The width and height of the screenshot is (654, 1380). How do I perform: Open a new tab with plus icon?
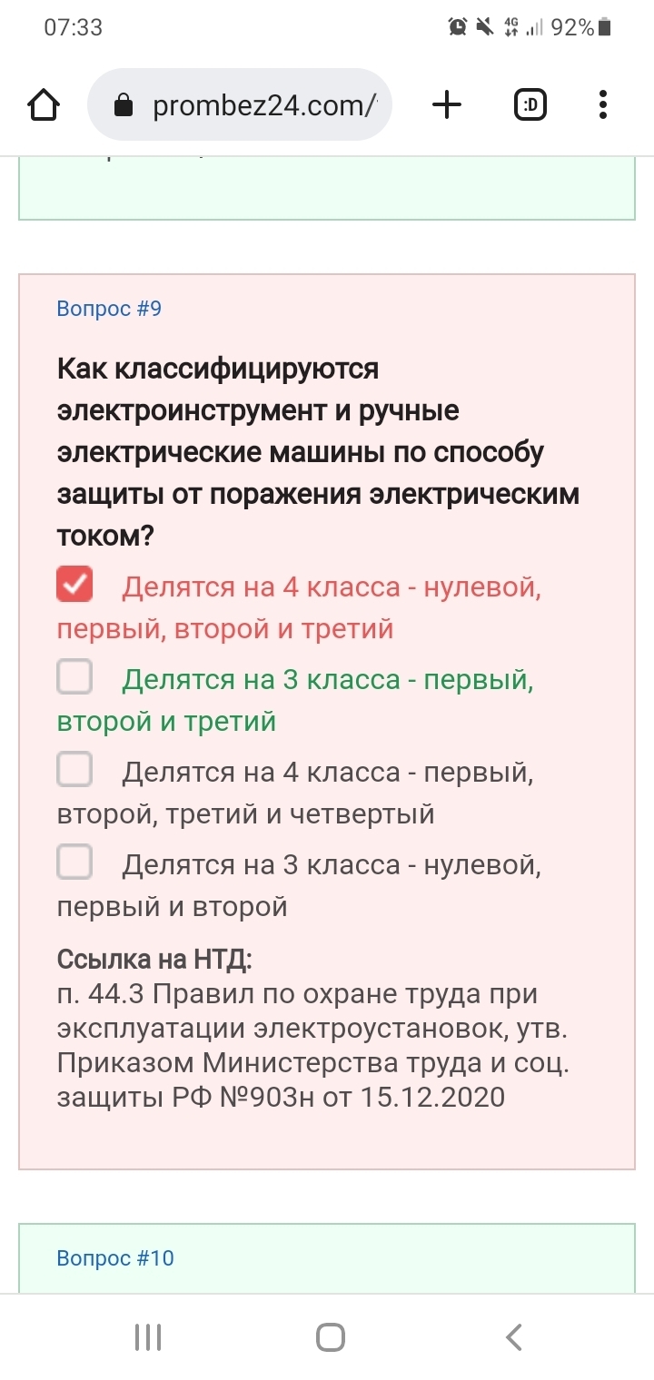pos(446,105)
